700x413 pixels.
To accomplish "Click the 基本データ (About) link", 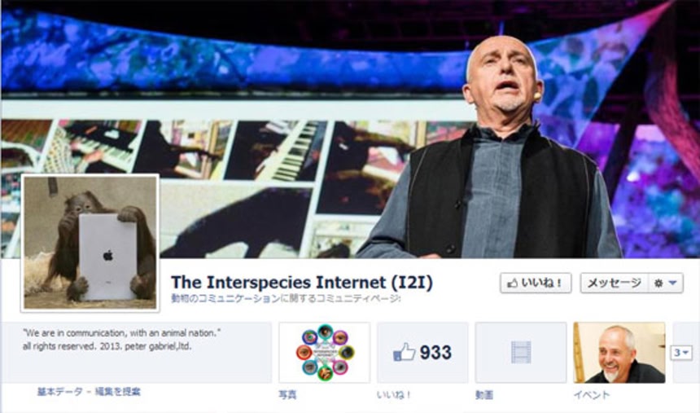I will click(59, 392).
